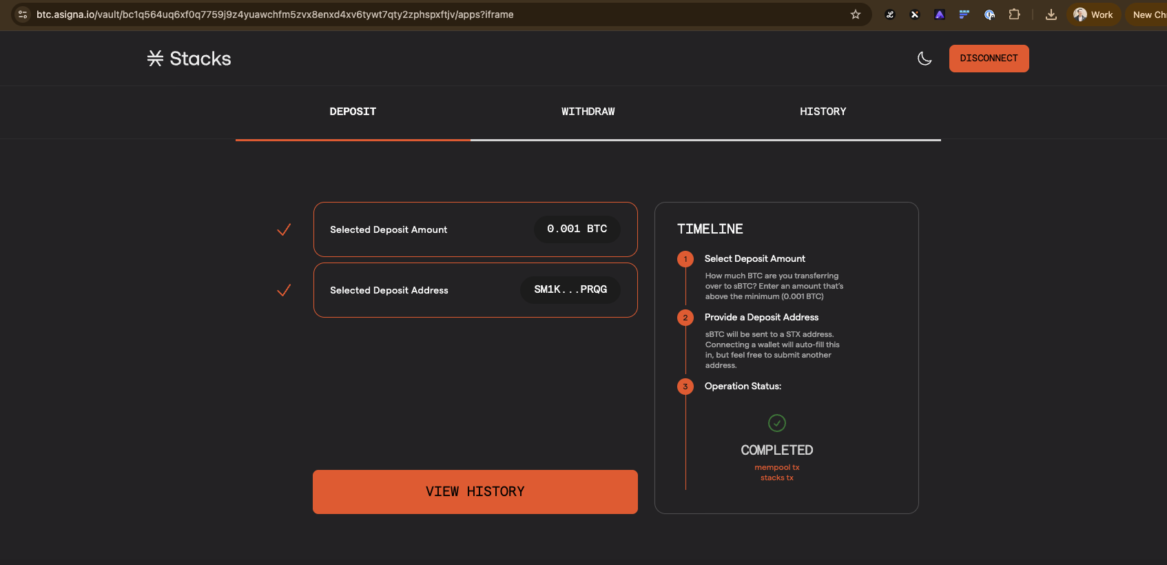
Task: Switch to the WITHDRAW tab
Action: (588, 112)
